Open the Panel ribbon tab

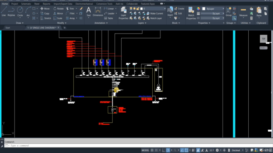(37, 4)
